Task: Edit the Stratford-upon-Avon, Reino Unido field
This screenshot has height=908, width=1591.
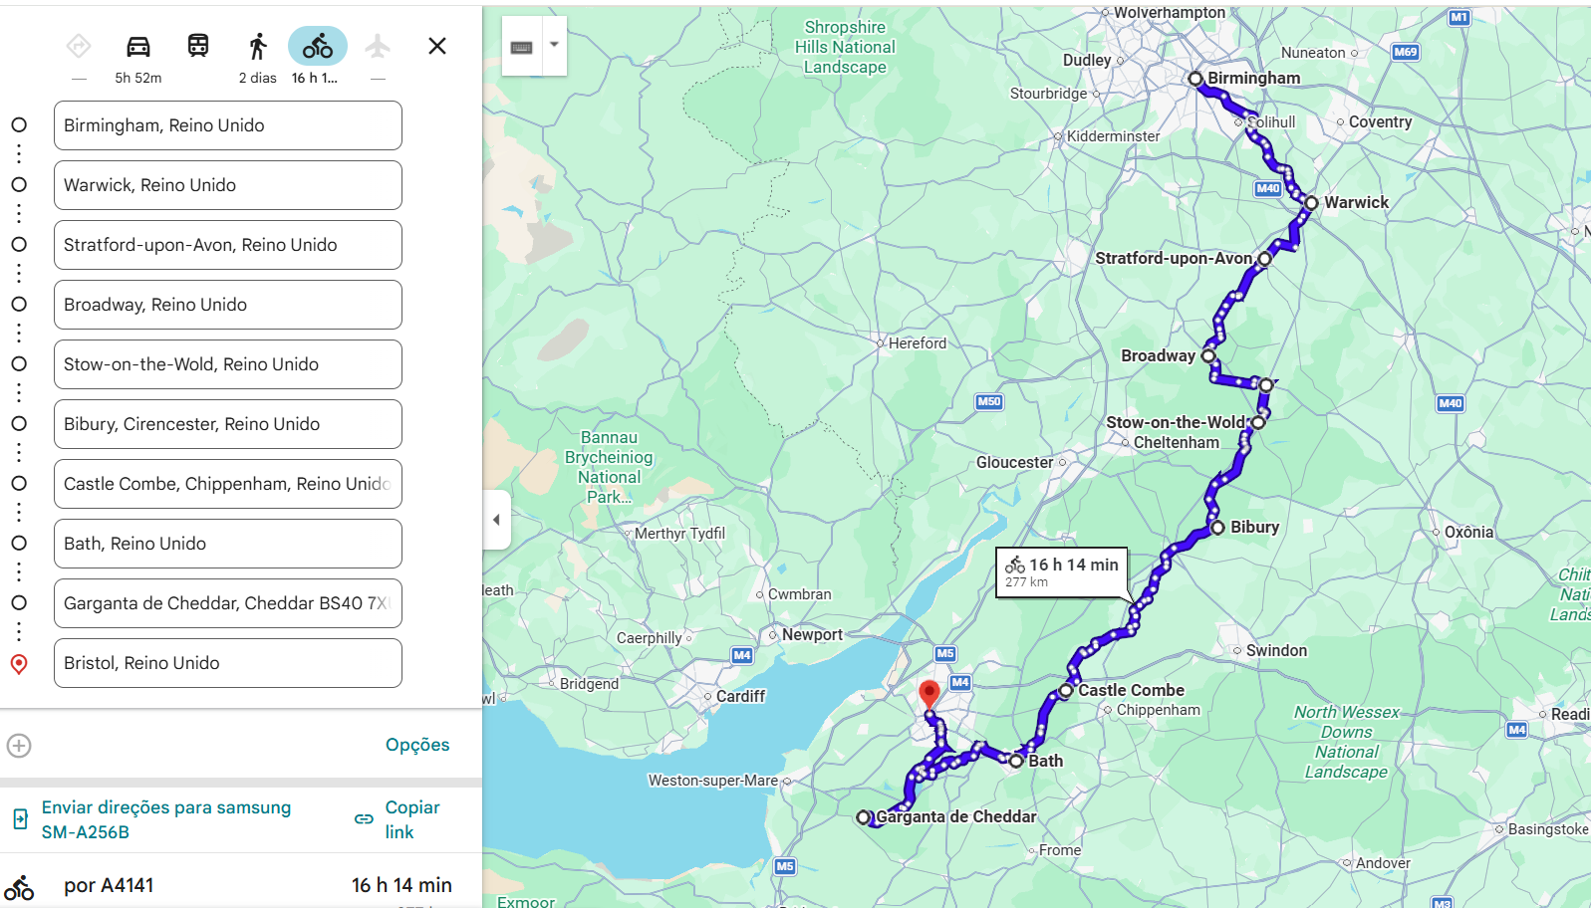Action: (228, 245)
